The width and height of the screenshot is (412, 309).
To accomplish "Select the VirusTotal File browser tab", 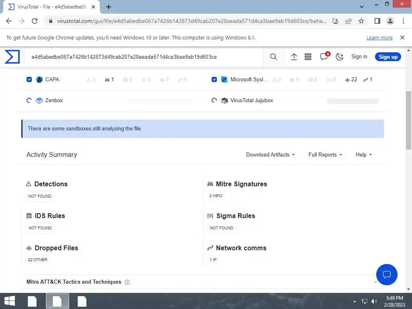I will point(51,7).
